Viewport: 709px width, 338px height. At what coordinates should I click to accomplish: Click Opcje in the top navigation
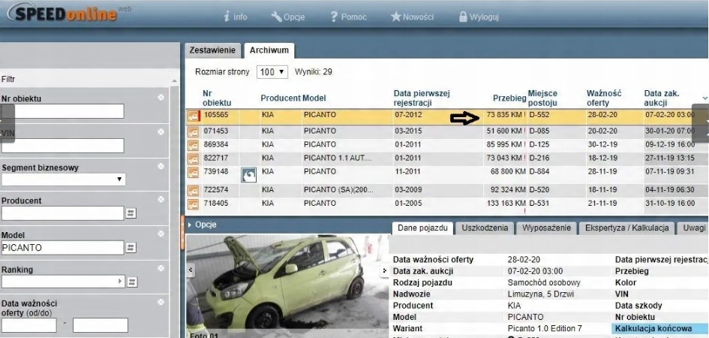click(x=287, y=17)
